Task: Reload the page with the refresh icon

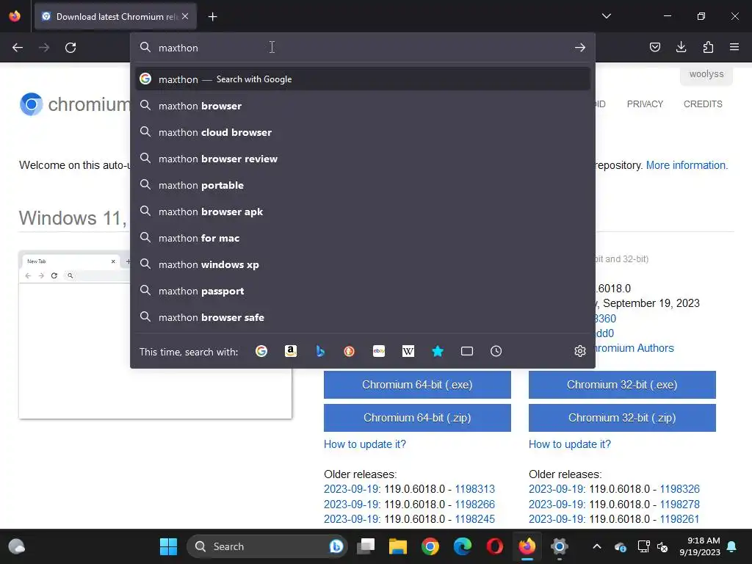Action: (x=70, y=48)
